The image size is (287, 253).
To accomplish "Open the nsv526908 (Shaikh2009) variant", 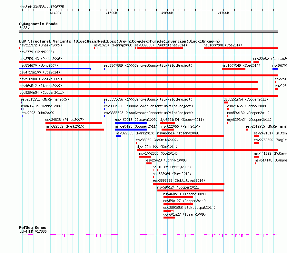I will point(138,82).
